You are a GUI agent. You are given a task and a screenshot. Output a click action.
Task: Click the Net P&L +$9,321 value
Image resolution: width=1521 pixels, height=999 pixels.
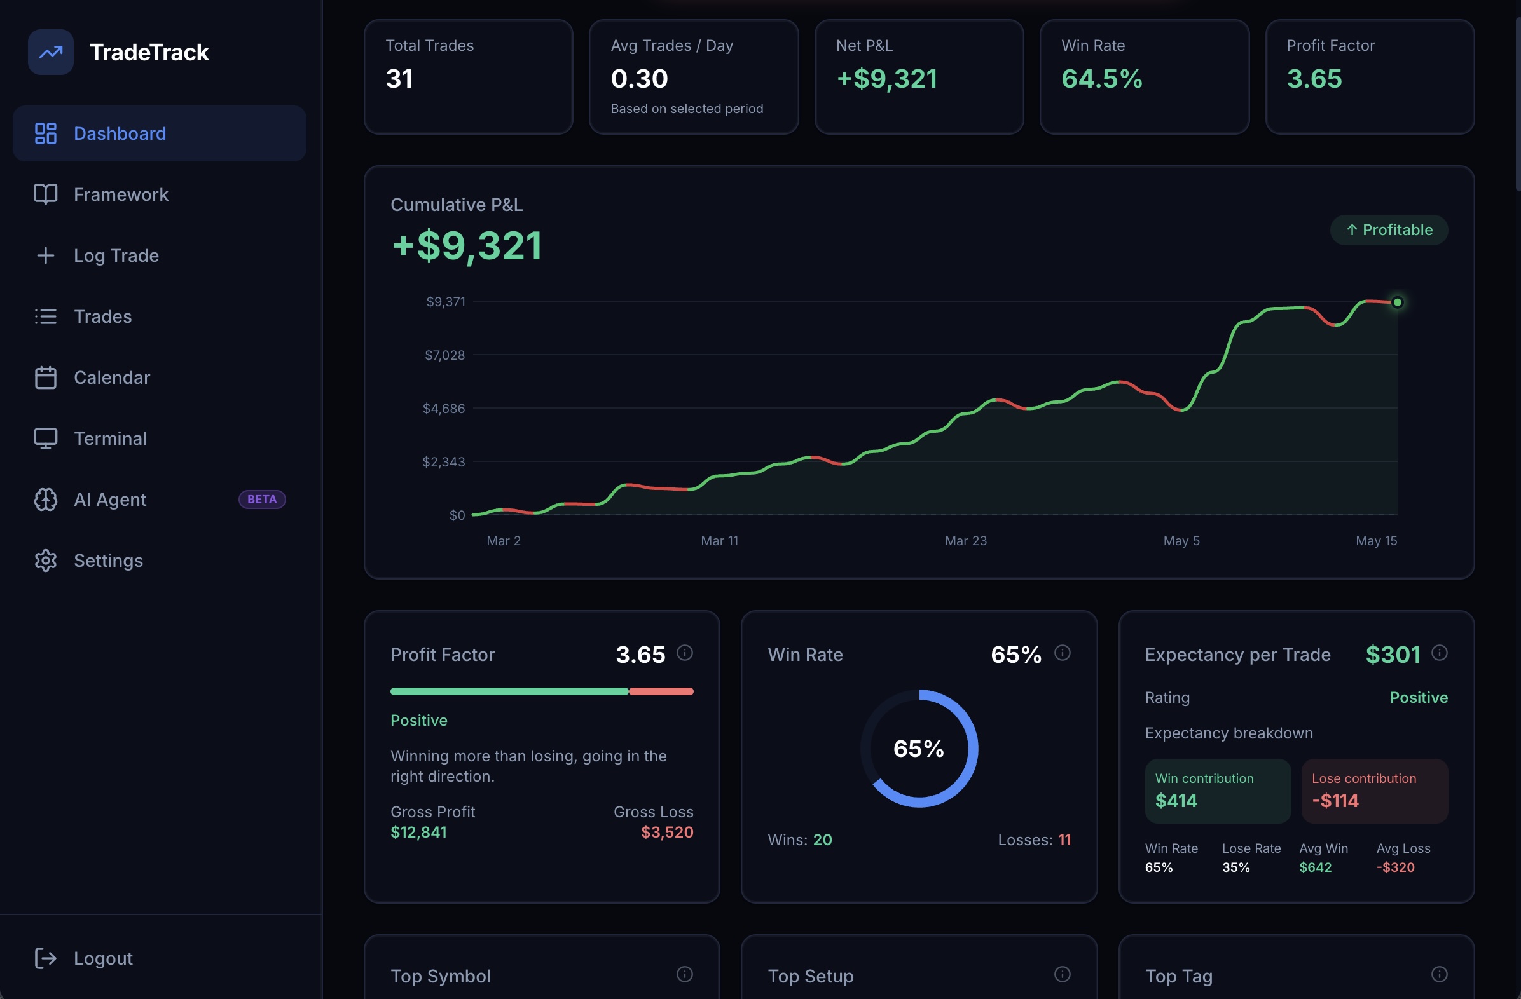coord(887,79)
